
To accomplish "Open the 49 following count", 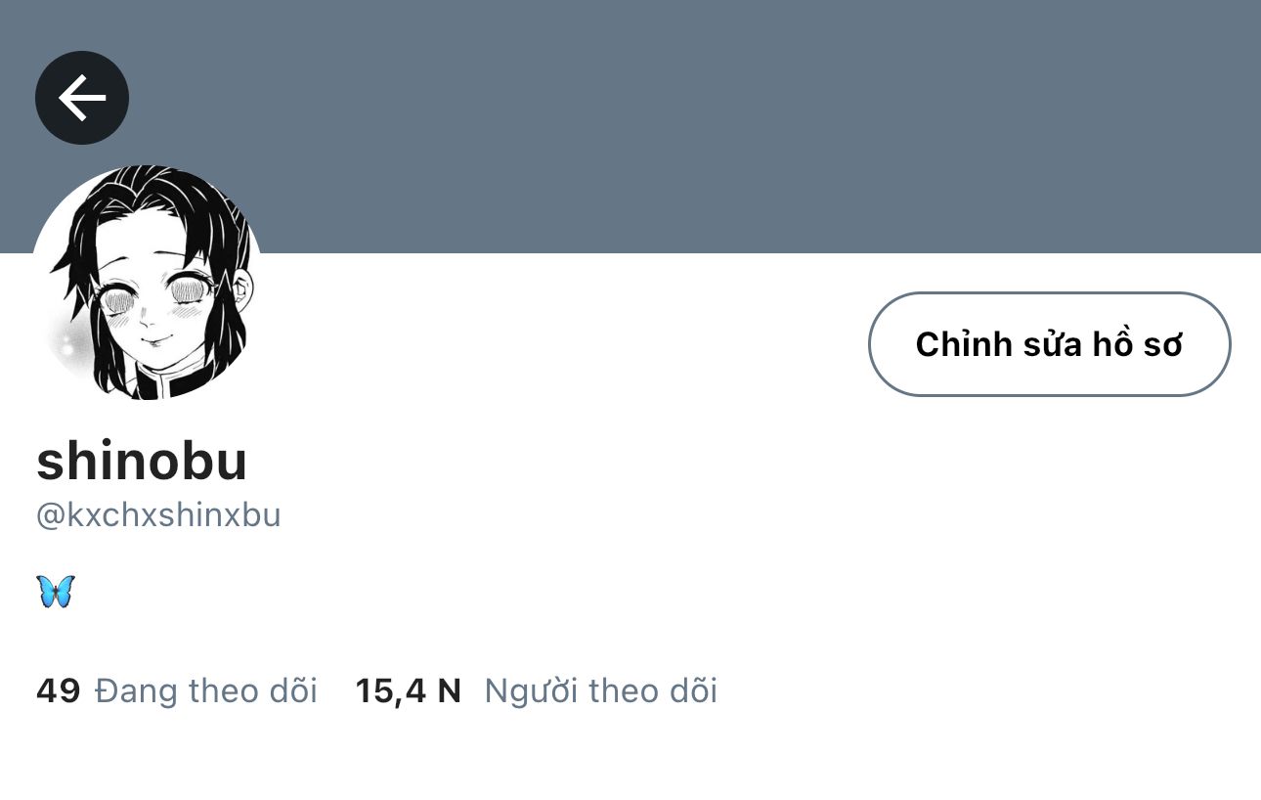I will [x=58, y=691].
